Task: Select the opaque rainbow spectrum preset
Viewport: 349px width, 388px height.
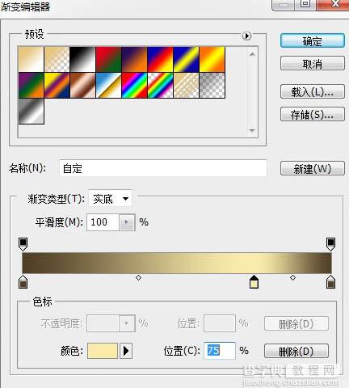Action: pyautogui.click(x=134, y=85)
